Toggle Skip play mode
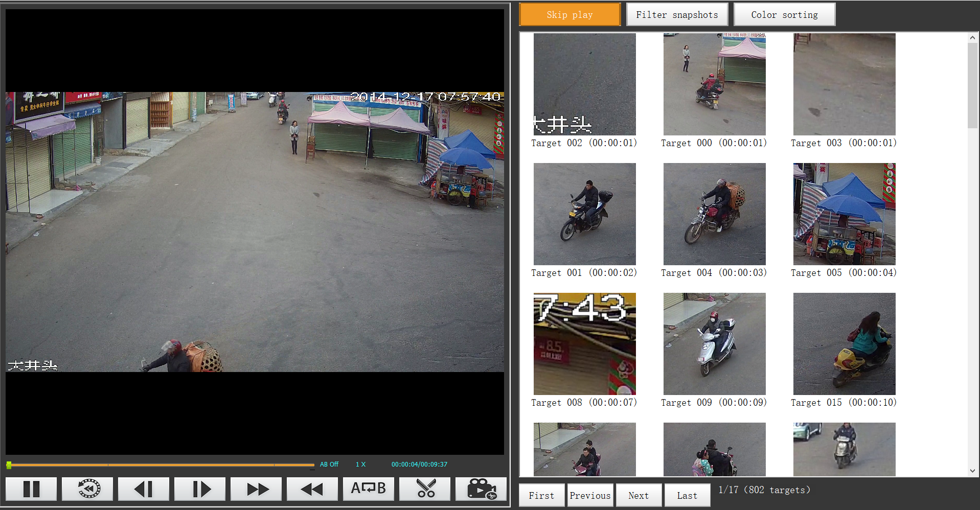 (x=569, y=15)
